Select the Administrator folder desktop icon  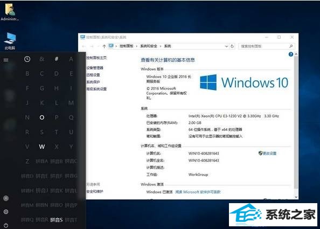pyautogui.click(x=10, y=12)
